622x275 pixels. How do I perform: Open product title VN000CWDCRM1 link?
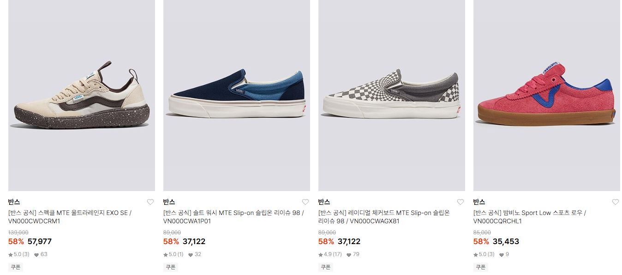pos(70,217)
